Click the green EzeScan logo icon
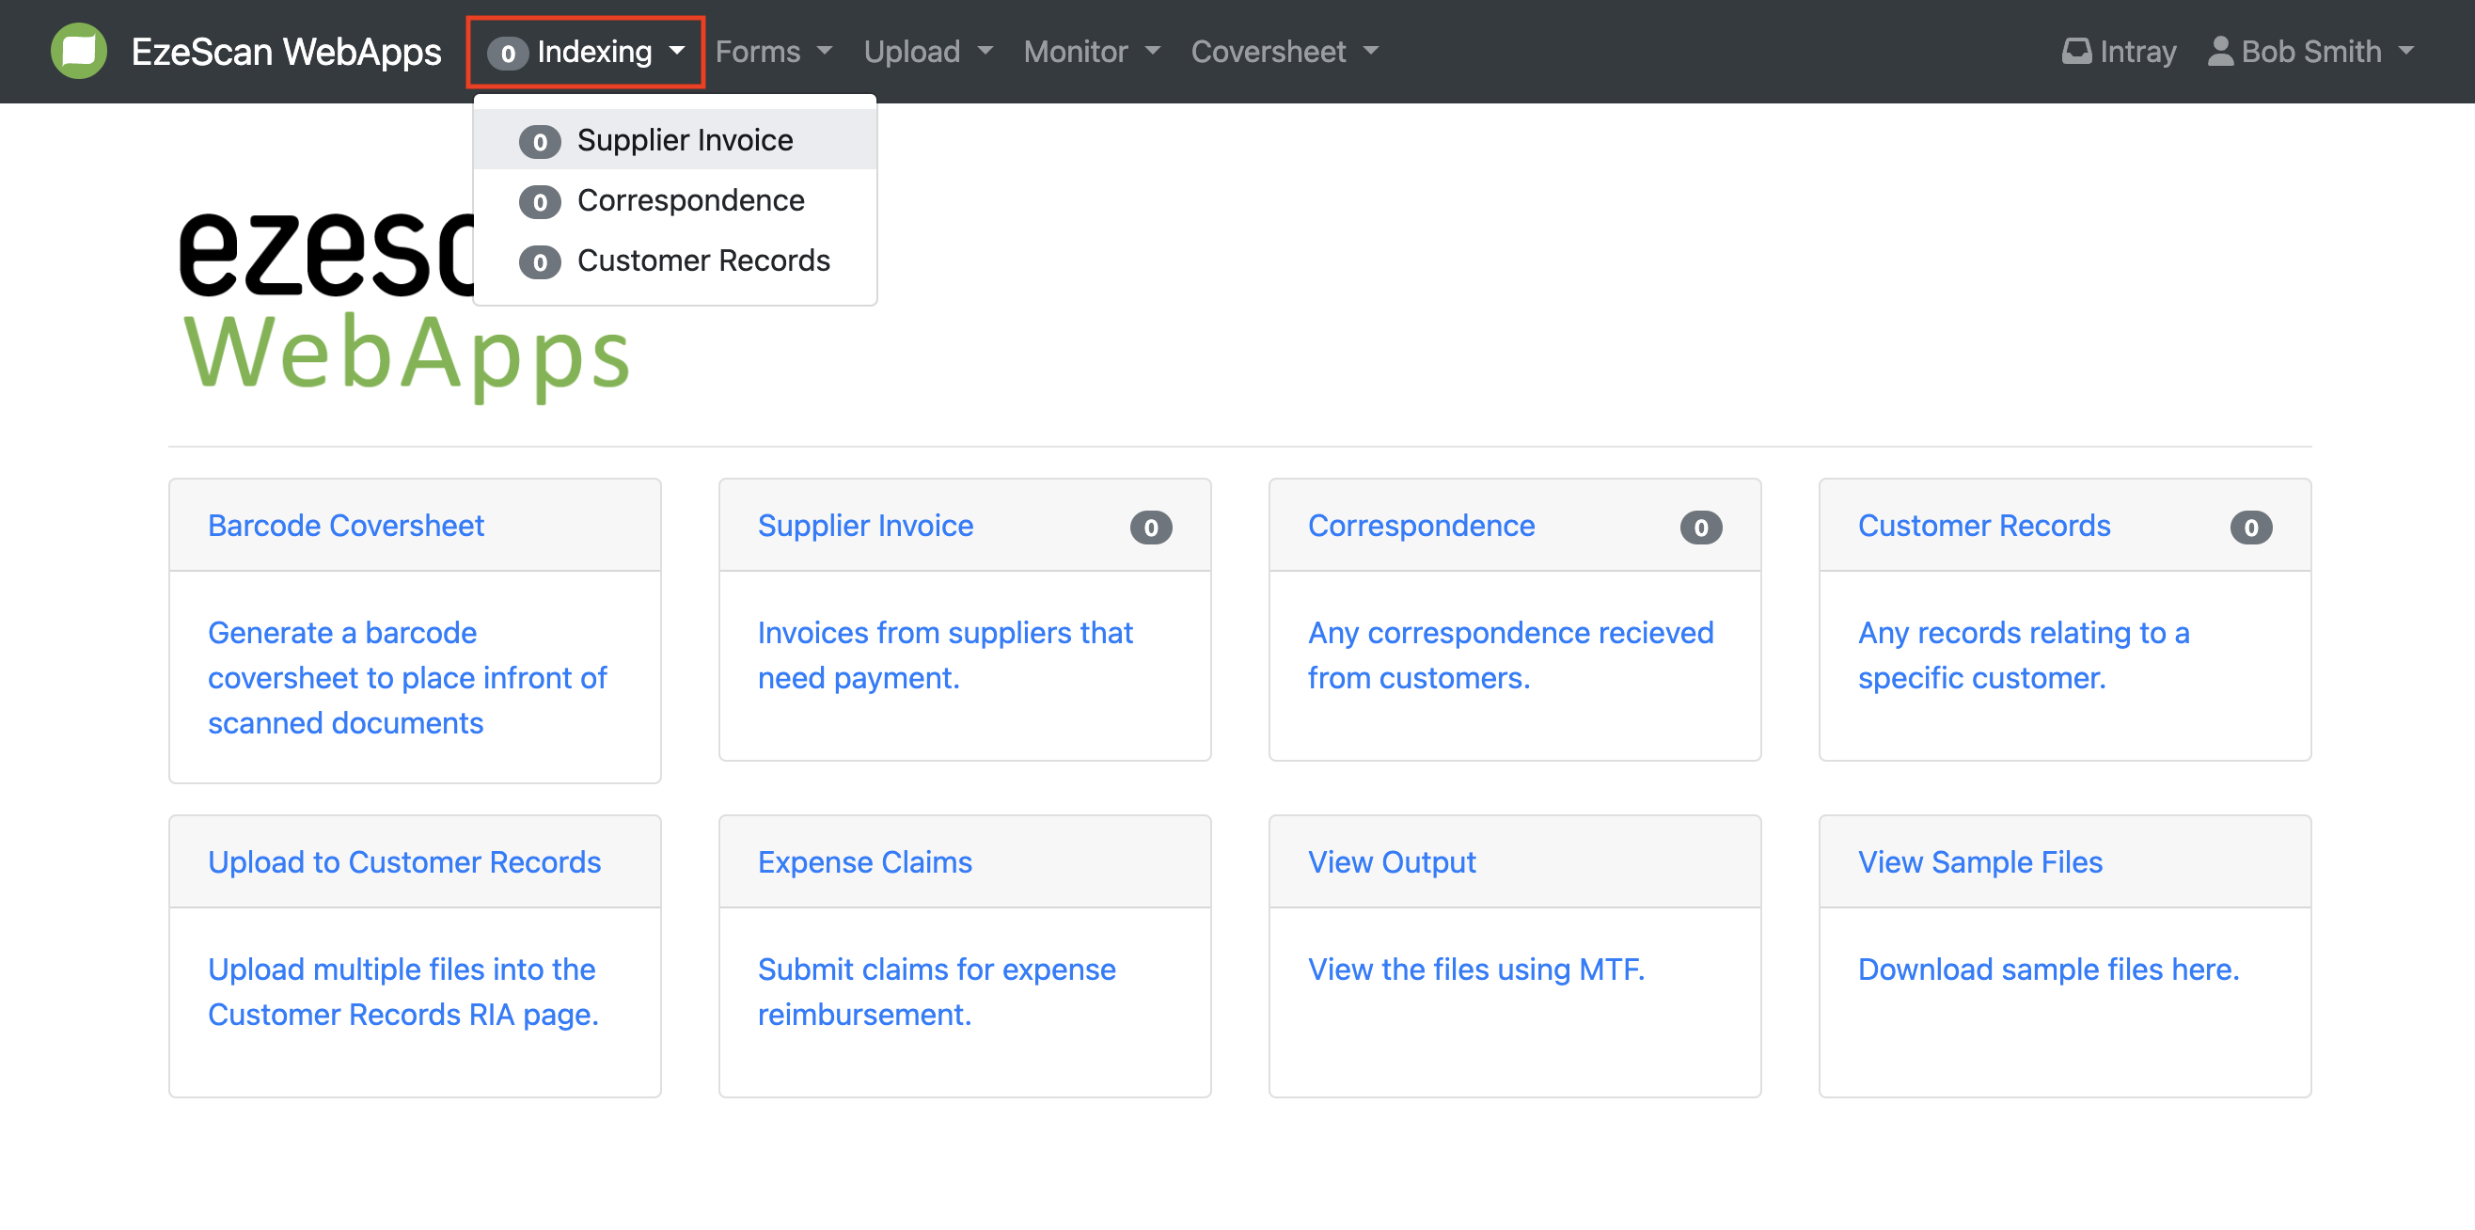This screenshot has height=1230, width=2475. pyautogui.click(x=79, y=51)
